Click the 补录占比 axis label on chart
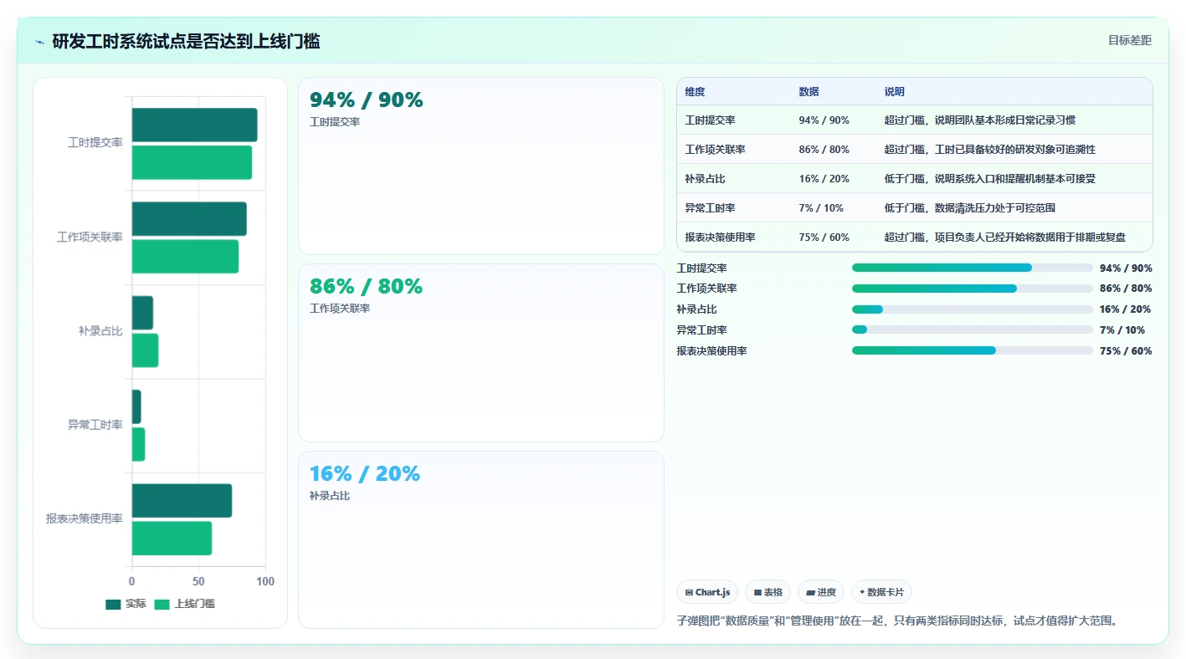The image size is (1186, 659). click(x=100, y=331)
